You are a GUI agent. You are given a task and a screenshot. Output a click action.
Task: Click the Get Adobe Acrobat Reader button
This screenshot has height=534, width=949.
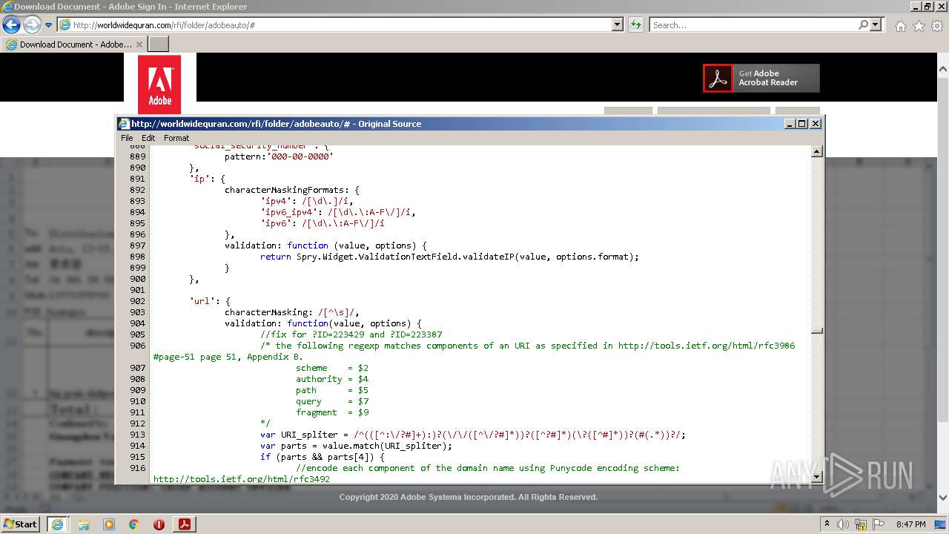tap(761, 78)
